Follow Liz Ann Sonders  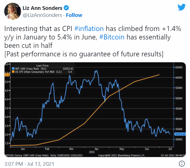tap(74, 15)
